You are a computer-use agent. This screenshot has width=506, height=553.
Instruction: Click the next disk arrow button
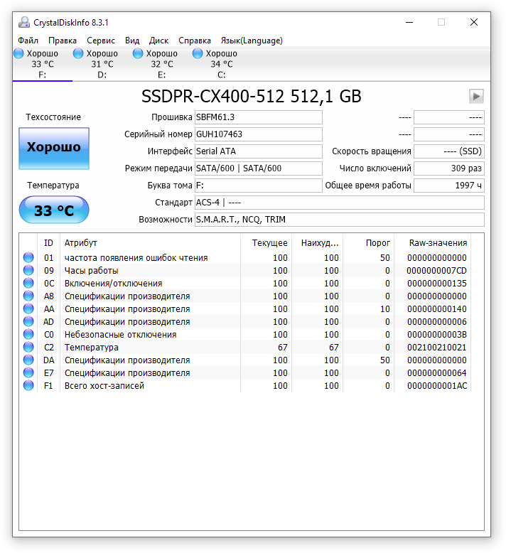tap(476, 96)
